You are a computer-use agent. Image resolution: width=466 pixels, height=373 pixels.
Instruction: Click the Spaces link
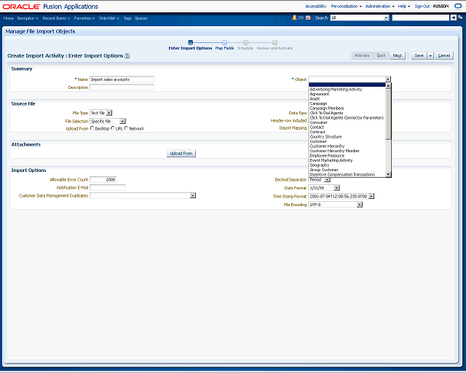[x=141, y=18]
